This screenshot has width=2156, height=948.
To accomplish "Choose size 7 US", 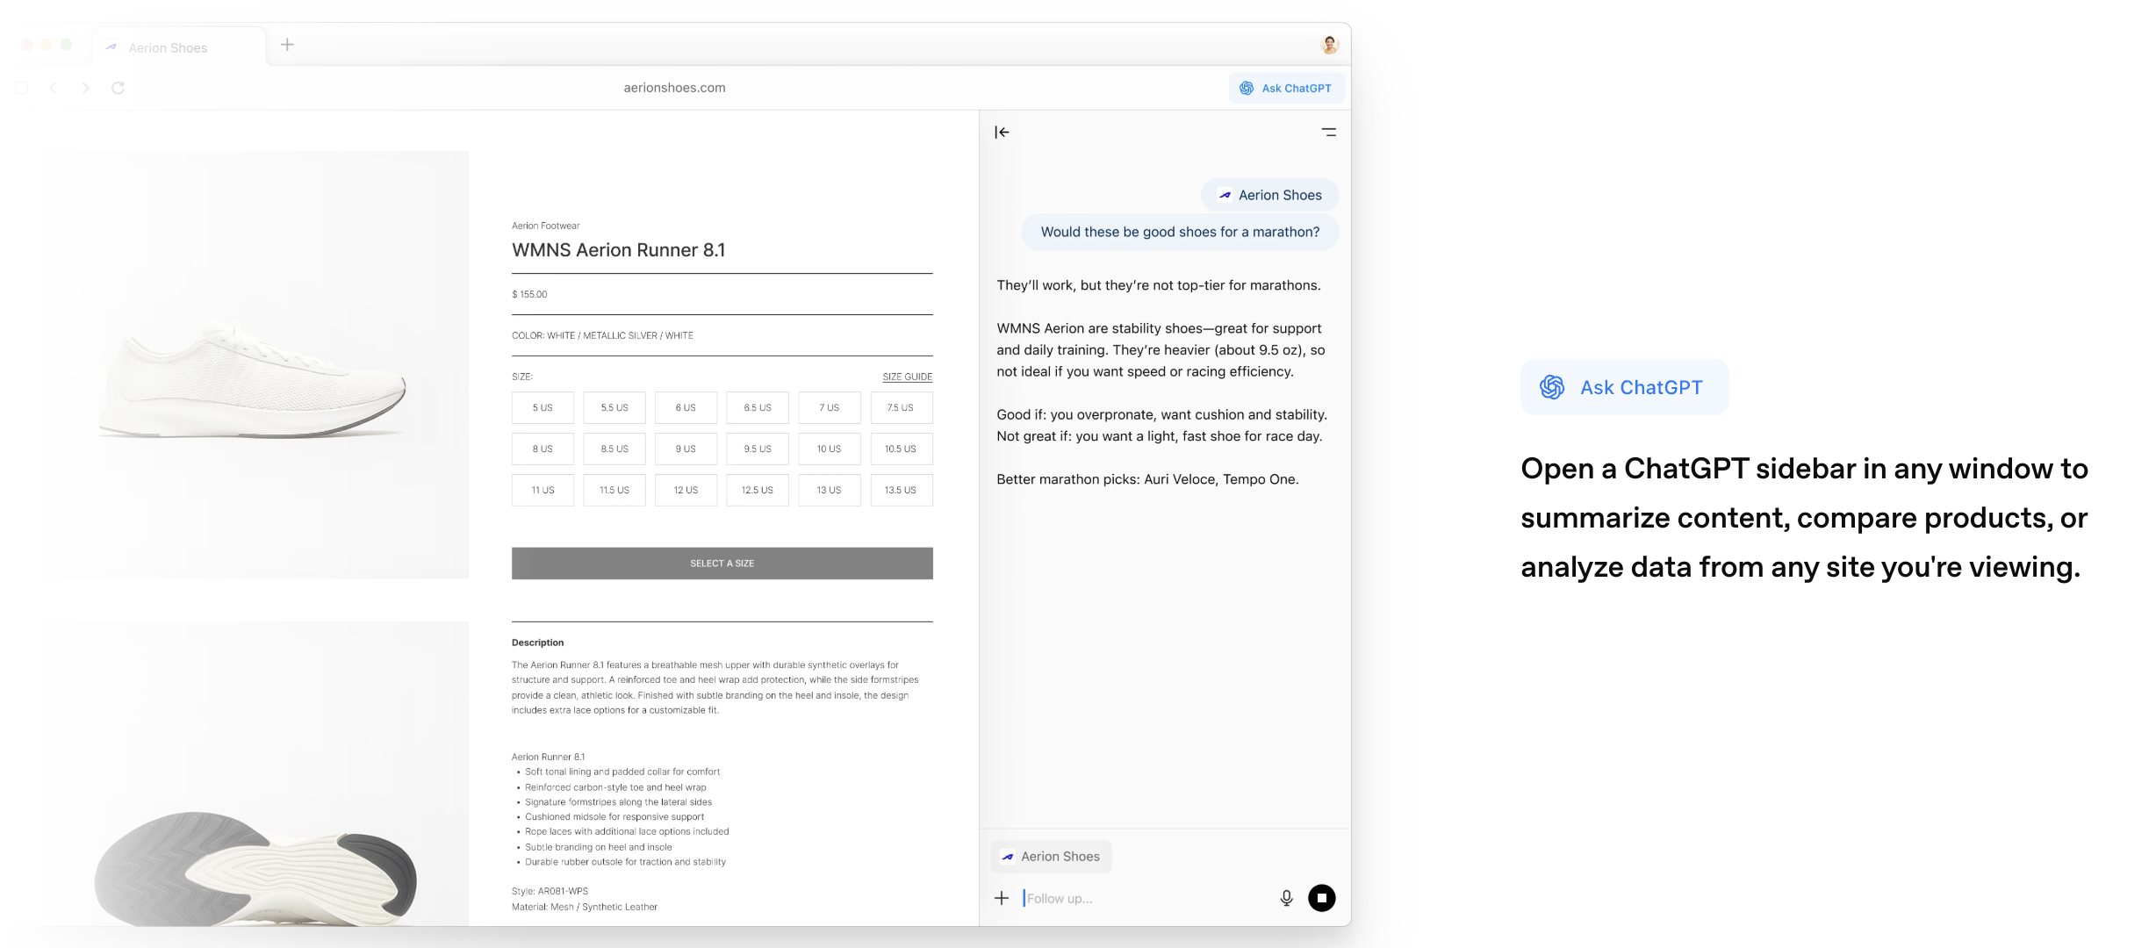I will coord(829,408).
